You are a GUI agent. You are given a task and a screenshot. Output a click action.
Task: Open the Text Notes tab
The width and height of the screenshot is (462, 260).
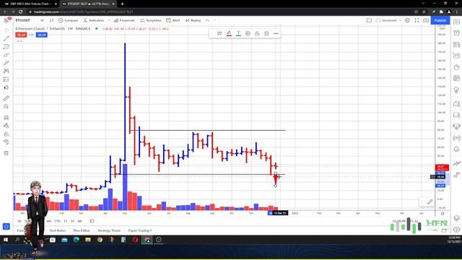(x=58, y=230)
